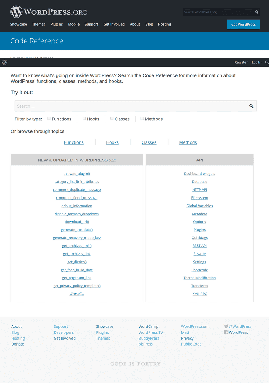Open Support in the top navigation
Screen dimensions: 269x383
click(91, 24)
